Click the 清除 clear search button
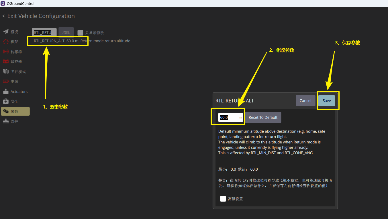Viewport: 388px width, 219px height. (x=66, y=33)
